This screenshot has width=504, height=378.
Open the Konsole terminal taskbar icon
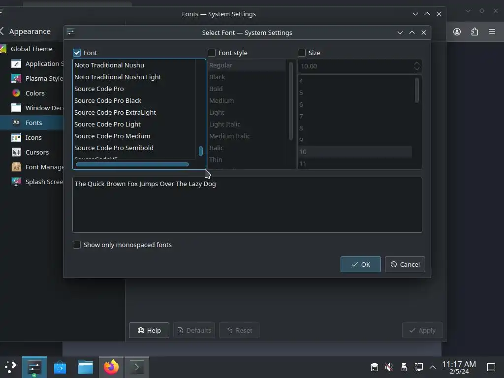pyautogui.click(x=137, y=367)
